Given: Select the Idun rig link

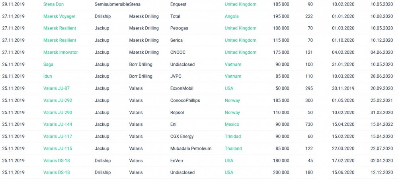Looking at the screenshot, I should (x=47, y=76).
